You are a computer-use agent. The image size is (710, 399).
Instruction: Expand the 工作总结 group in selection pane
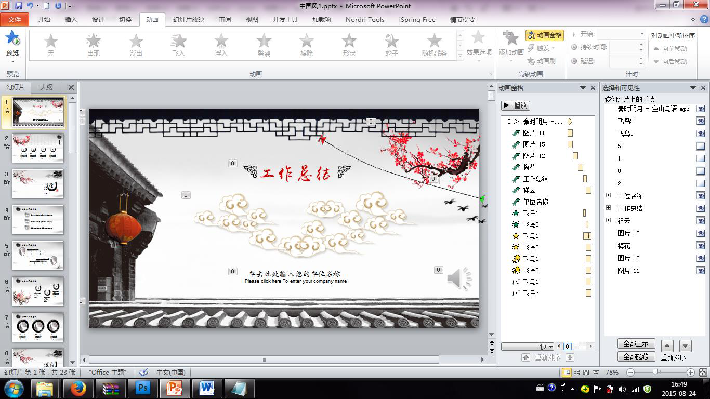point(608,208)
